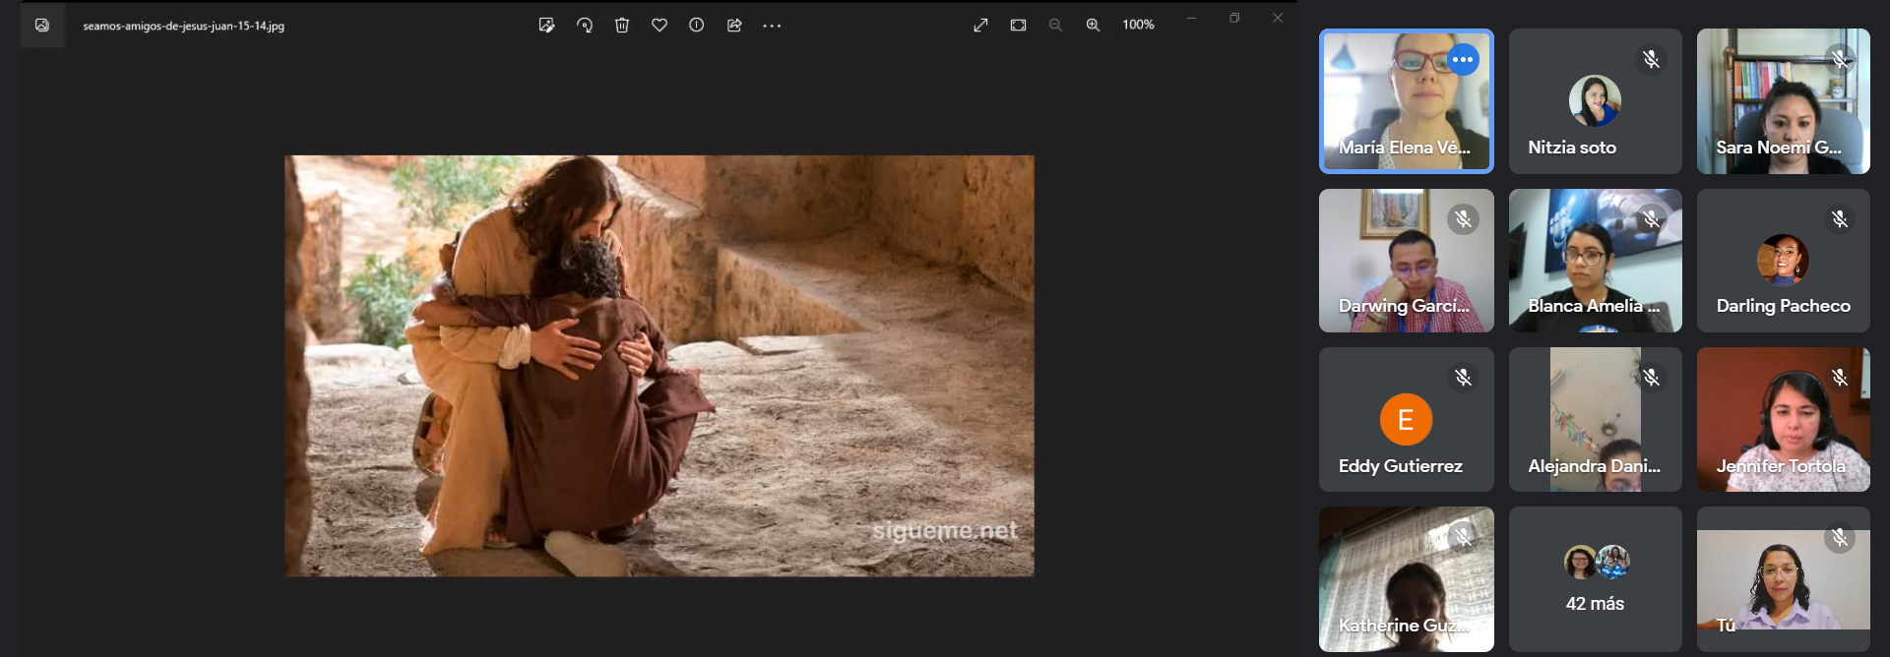Click muted microphone icon on Blanca Amelia tile
The height and width of the screenshot is (657, 1890).
click(x=1652, y=219)
